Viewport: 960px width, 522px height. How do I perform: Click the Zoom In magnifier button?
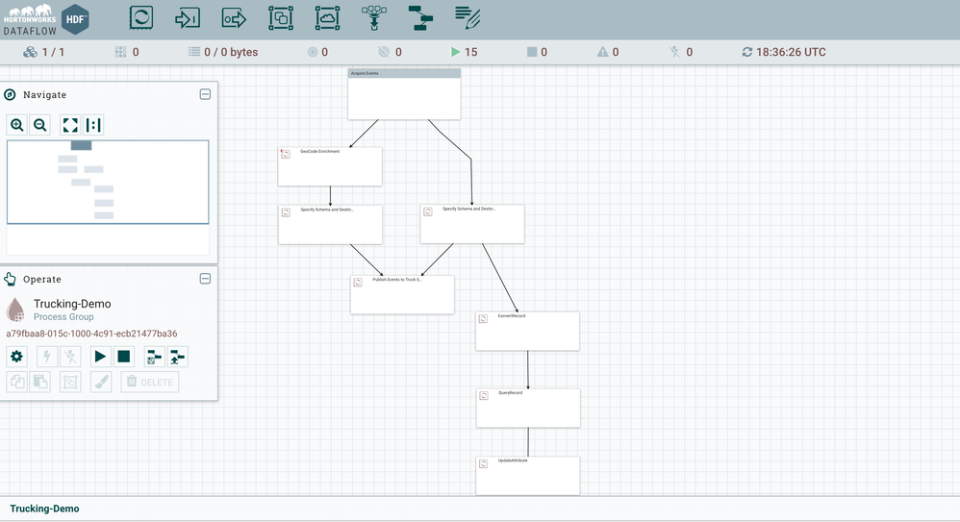pyautogui.click(x=17, y=125)
